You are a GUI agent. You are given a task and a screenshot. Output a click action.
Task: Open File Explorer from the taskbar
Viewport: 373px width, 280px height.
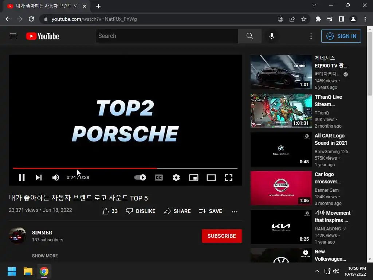click(28, 271)
